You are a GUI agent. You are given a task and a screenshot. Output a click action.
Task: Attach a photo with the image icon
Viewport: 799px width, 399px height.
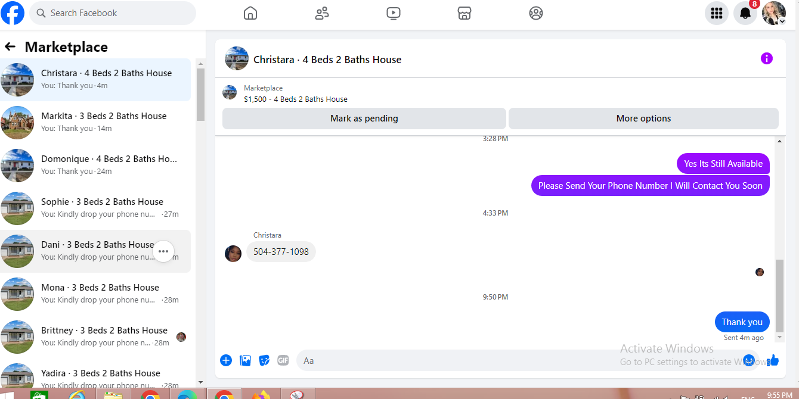(x=245, y=360)
